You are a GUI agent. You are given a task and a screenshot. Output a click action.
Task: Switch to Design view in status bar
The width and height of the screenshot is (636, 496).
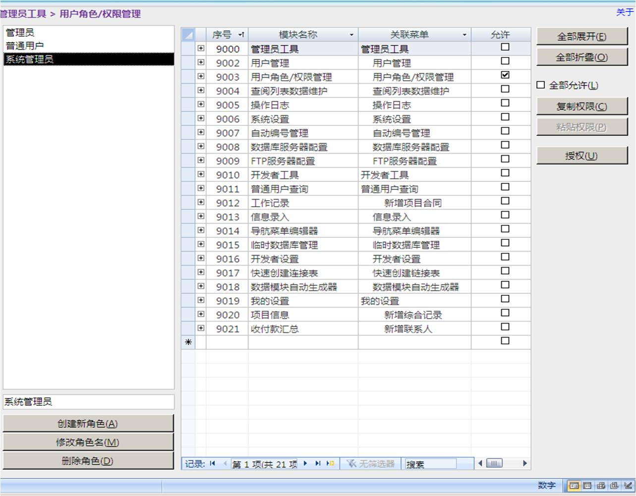628,486
